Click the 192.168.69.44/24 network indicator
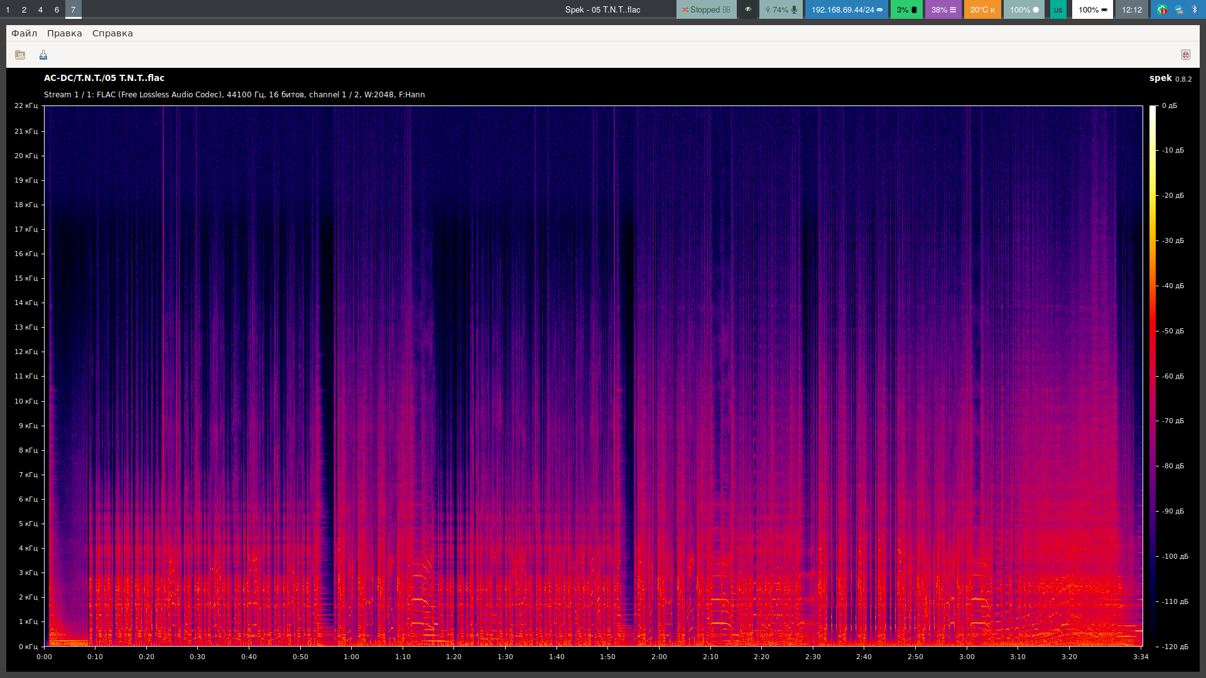 [x=846, y=9]
